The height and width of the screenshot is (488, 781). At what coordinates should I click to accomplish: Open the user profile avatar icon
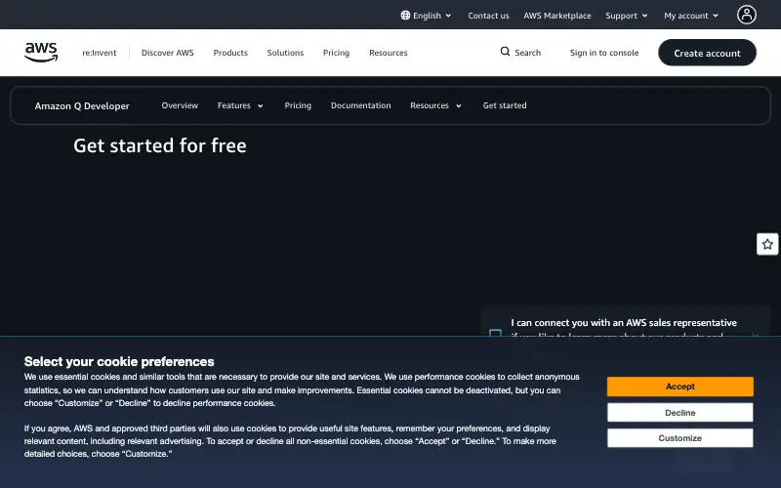point(746,15)
